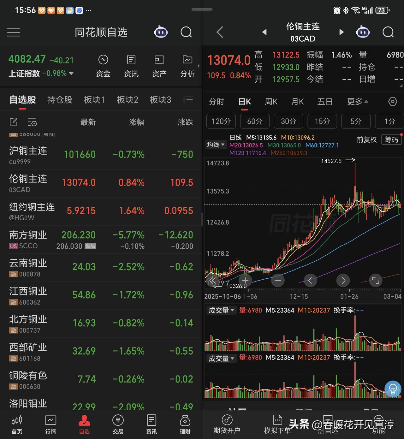This screenshot has width=404, height=439.
Task: Open chart settings hexagon icon
Action: click(392, 102)
